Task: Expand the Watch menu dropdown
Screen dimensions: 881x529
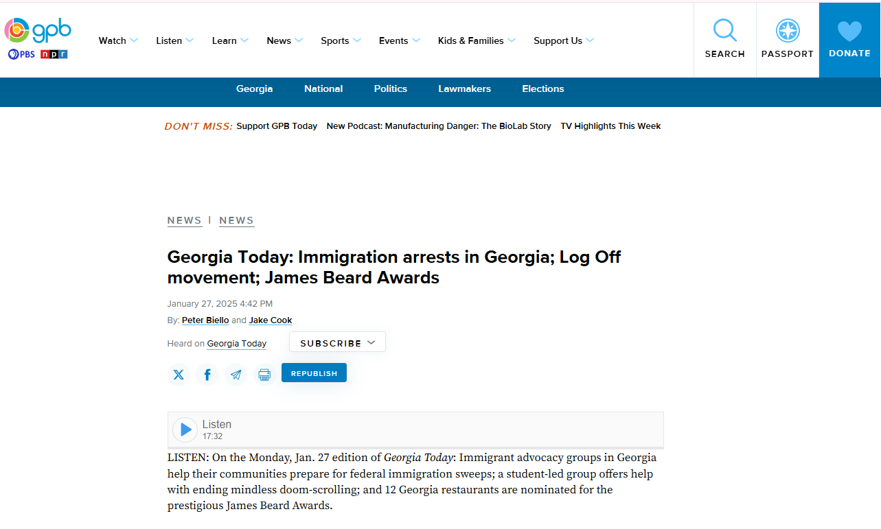Action: click(x=118, y=40)
